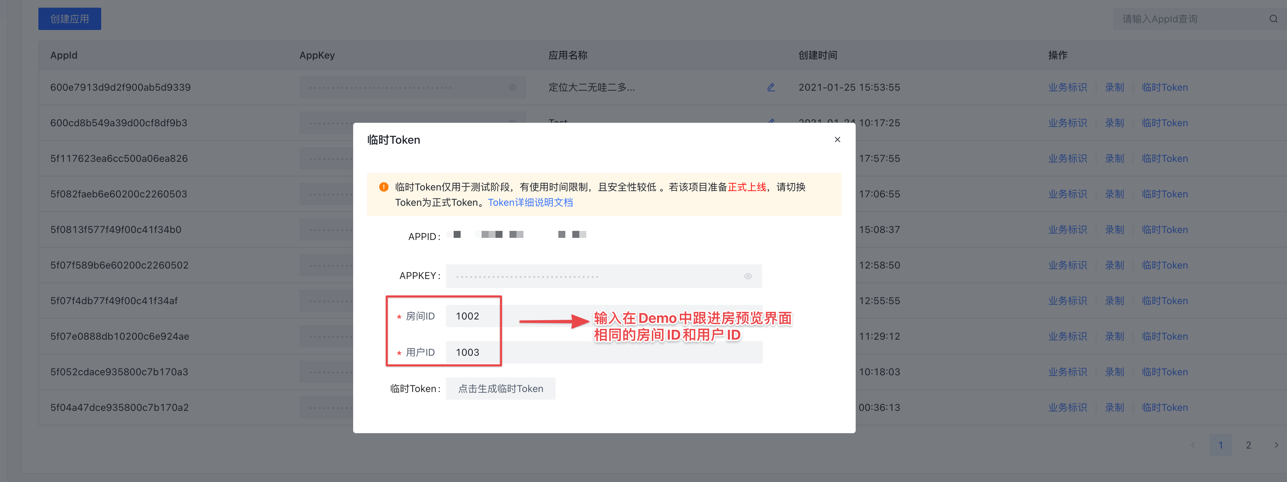This screenshot has height=482, width=1287.
Task: Open 临时Token for 600e7913d9d2f900ab5d9339
Action: [x=1165, y=88]
